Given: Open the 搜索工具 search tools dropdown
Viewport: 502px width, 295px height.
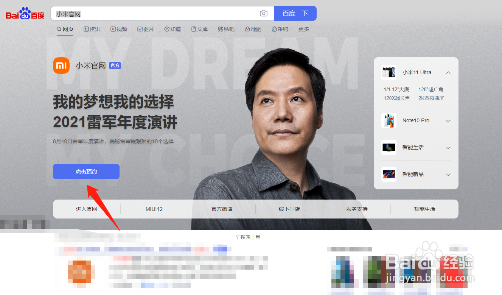Looking at the screenshot, I should (x=248, y=237).
